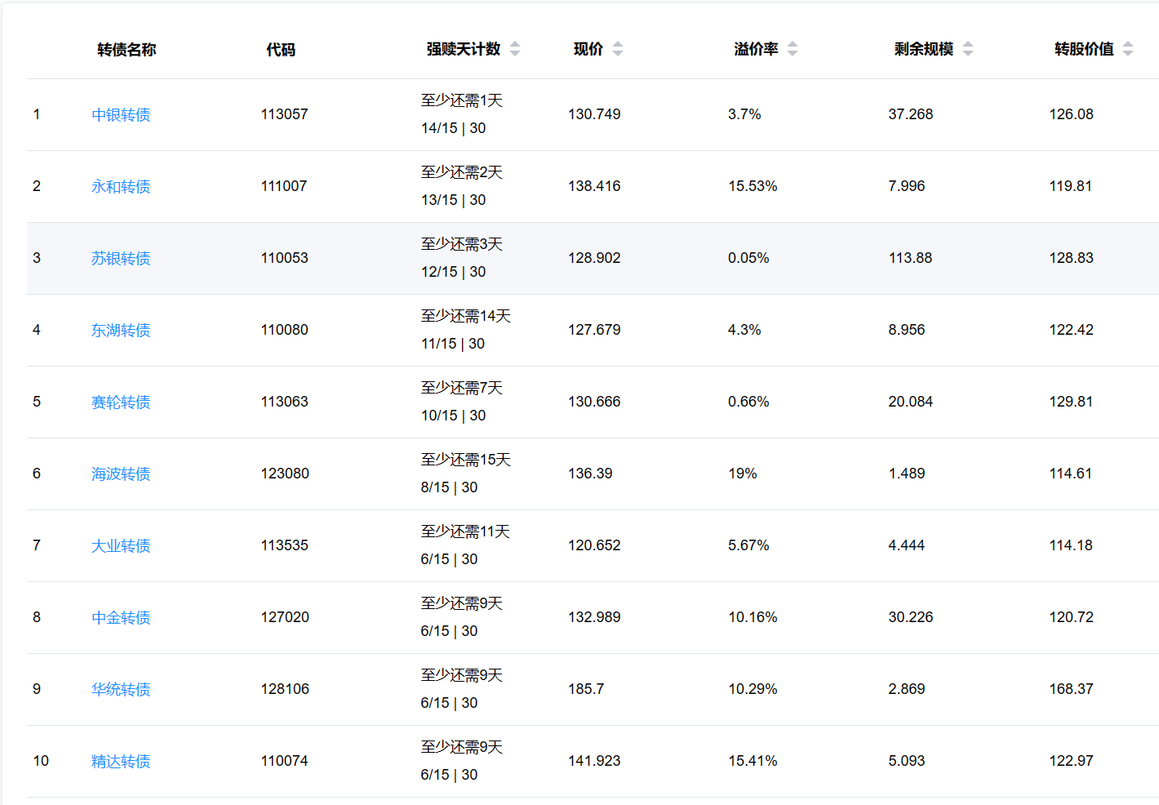Click the 转债名称 column header
Screen dimensions: 1159x805
[127, 50]
